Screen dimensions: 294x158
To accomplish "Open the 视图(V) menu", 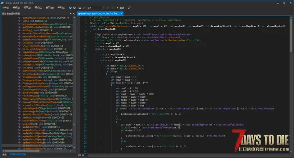I will click(27, 7).
